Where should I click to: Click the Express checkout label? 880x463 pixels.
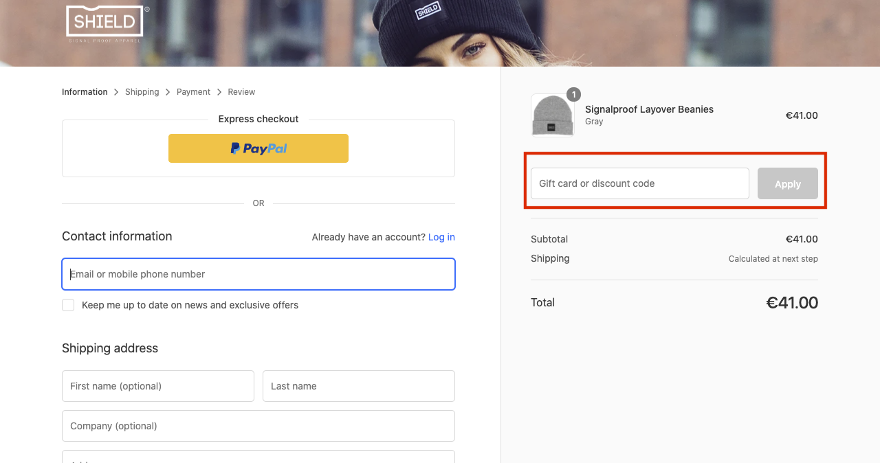(x=258, y=119)
